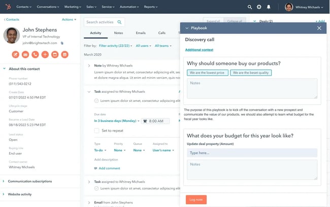Switch to the Activity tab
The height and width of the screenshot is (207, 330).
pos(95,33)
